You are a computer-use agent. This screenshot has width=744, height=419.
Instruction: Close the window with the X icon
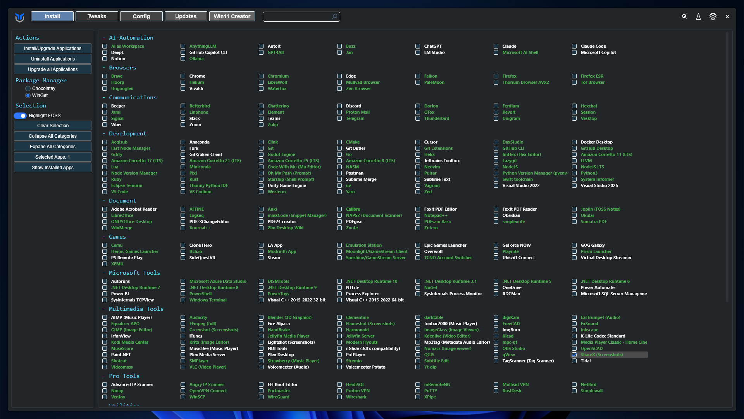(x=727, y=17)
